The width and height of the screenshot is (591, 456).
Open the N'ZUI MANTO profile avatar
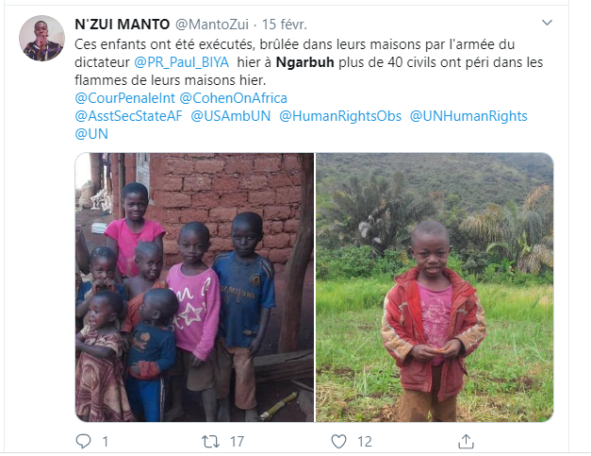41,38
